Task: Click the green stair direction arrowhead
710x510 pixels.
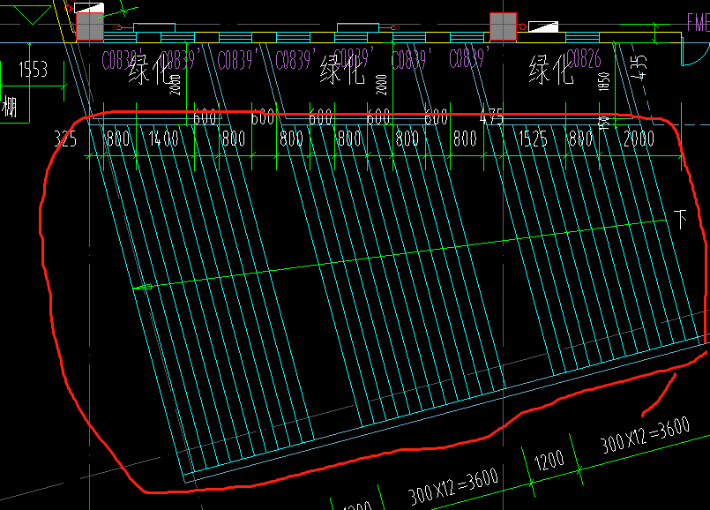Action: 143,287
